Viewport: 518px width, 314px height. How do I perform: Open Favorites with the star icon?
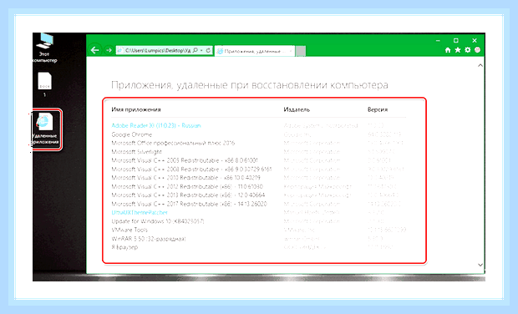tap(458, 50)
